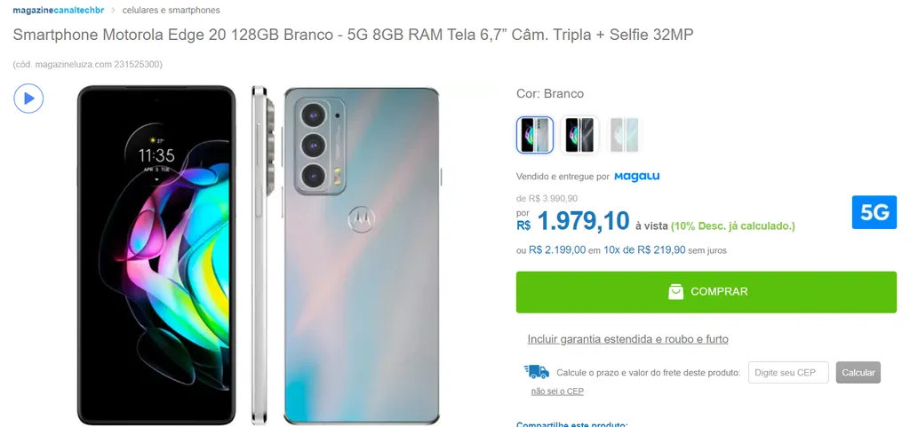View the phone back panel image
Viewport: 910px width, 427px height.
(361, 255)
